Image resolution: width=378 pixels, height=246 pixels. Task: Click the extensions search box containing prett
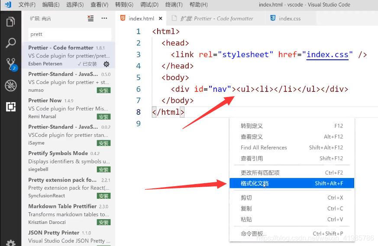(70, 34)
